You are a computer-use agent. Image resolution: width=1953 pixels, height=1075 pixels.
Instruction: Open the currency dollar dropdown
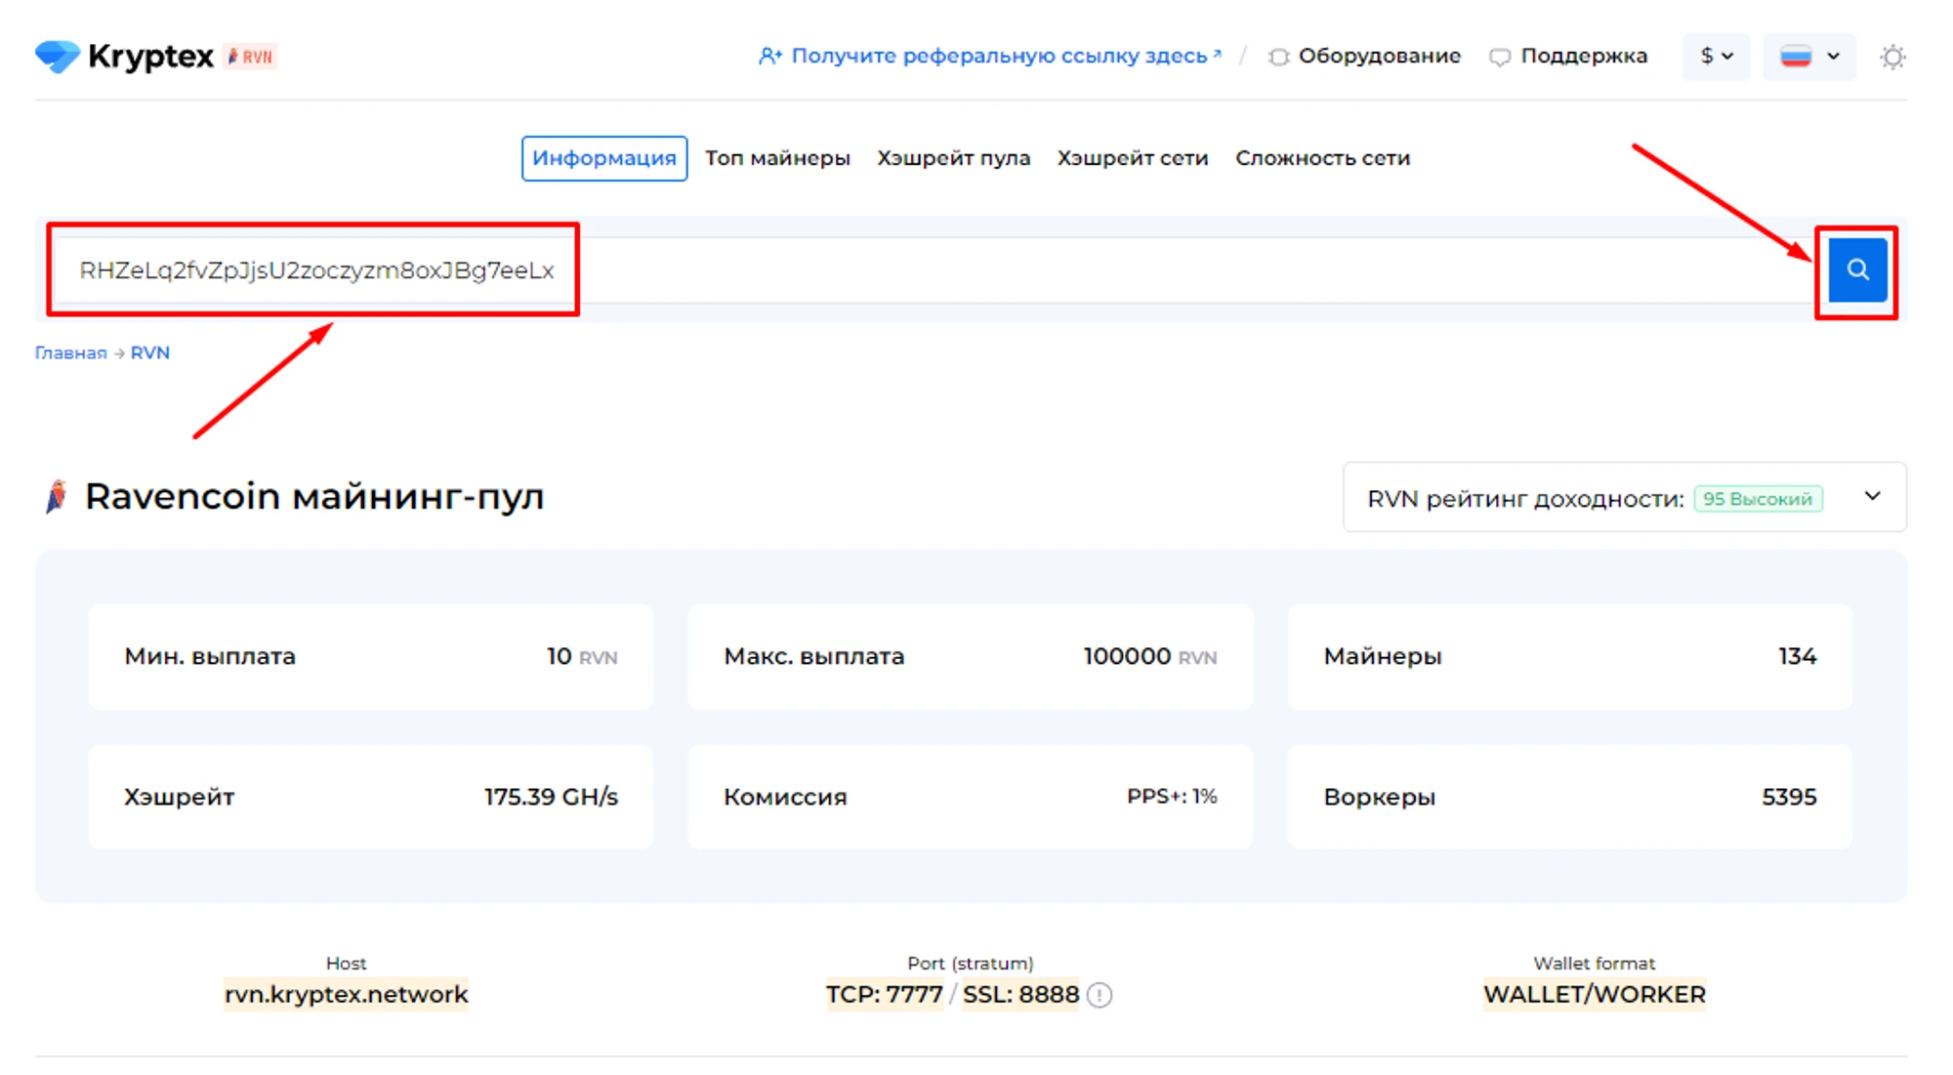pyautogui.click(x=1716, y=57)
